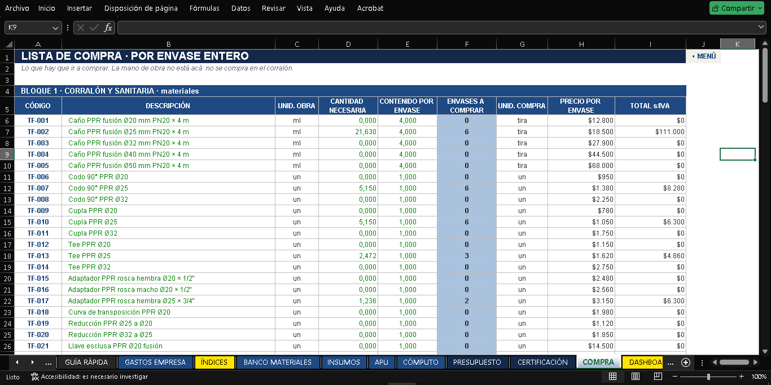The height and width of the screenshot is (385, 771).
Task: Open the formula bar options dots
Action: [68, 28]
